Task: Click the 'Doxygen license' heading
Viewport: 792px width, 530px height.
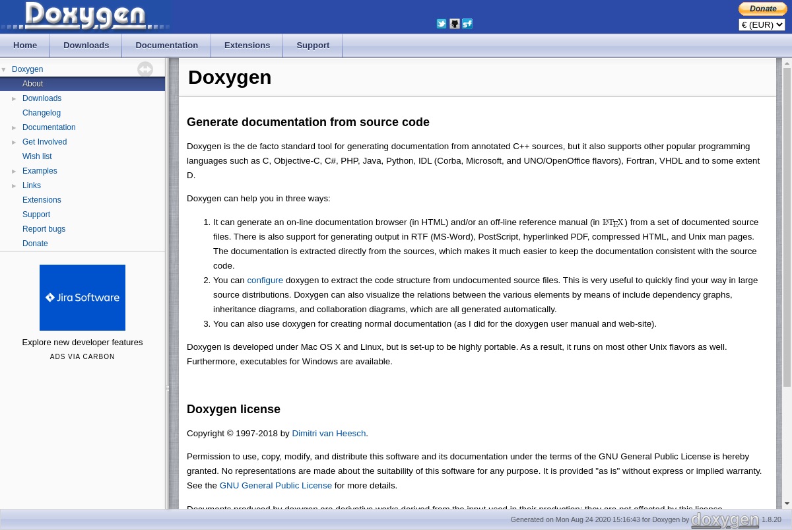Action: click(234, 409)
